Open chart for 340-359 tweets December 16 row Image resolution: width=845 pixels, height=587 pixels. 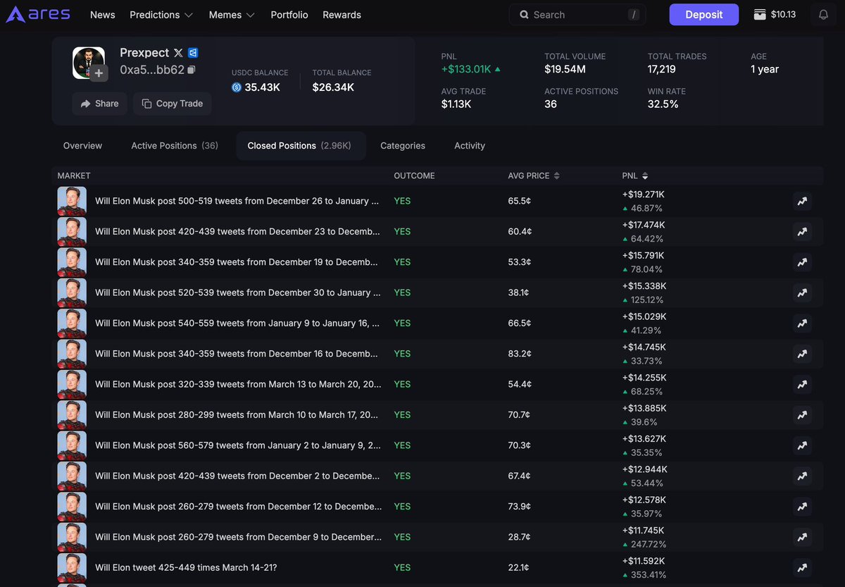tap(802, 354)
